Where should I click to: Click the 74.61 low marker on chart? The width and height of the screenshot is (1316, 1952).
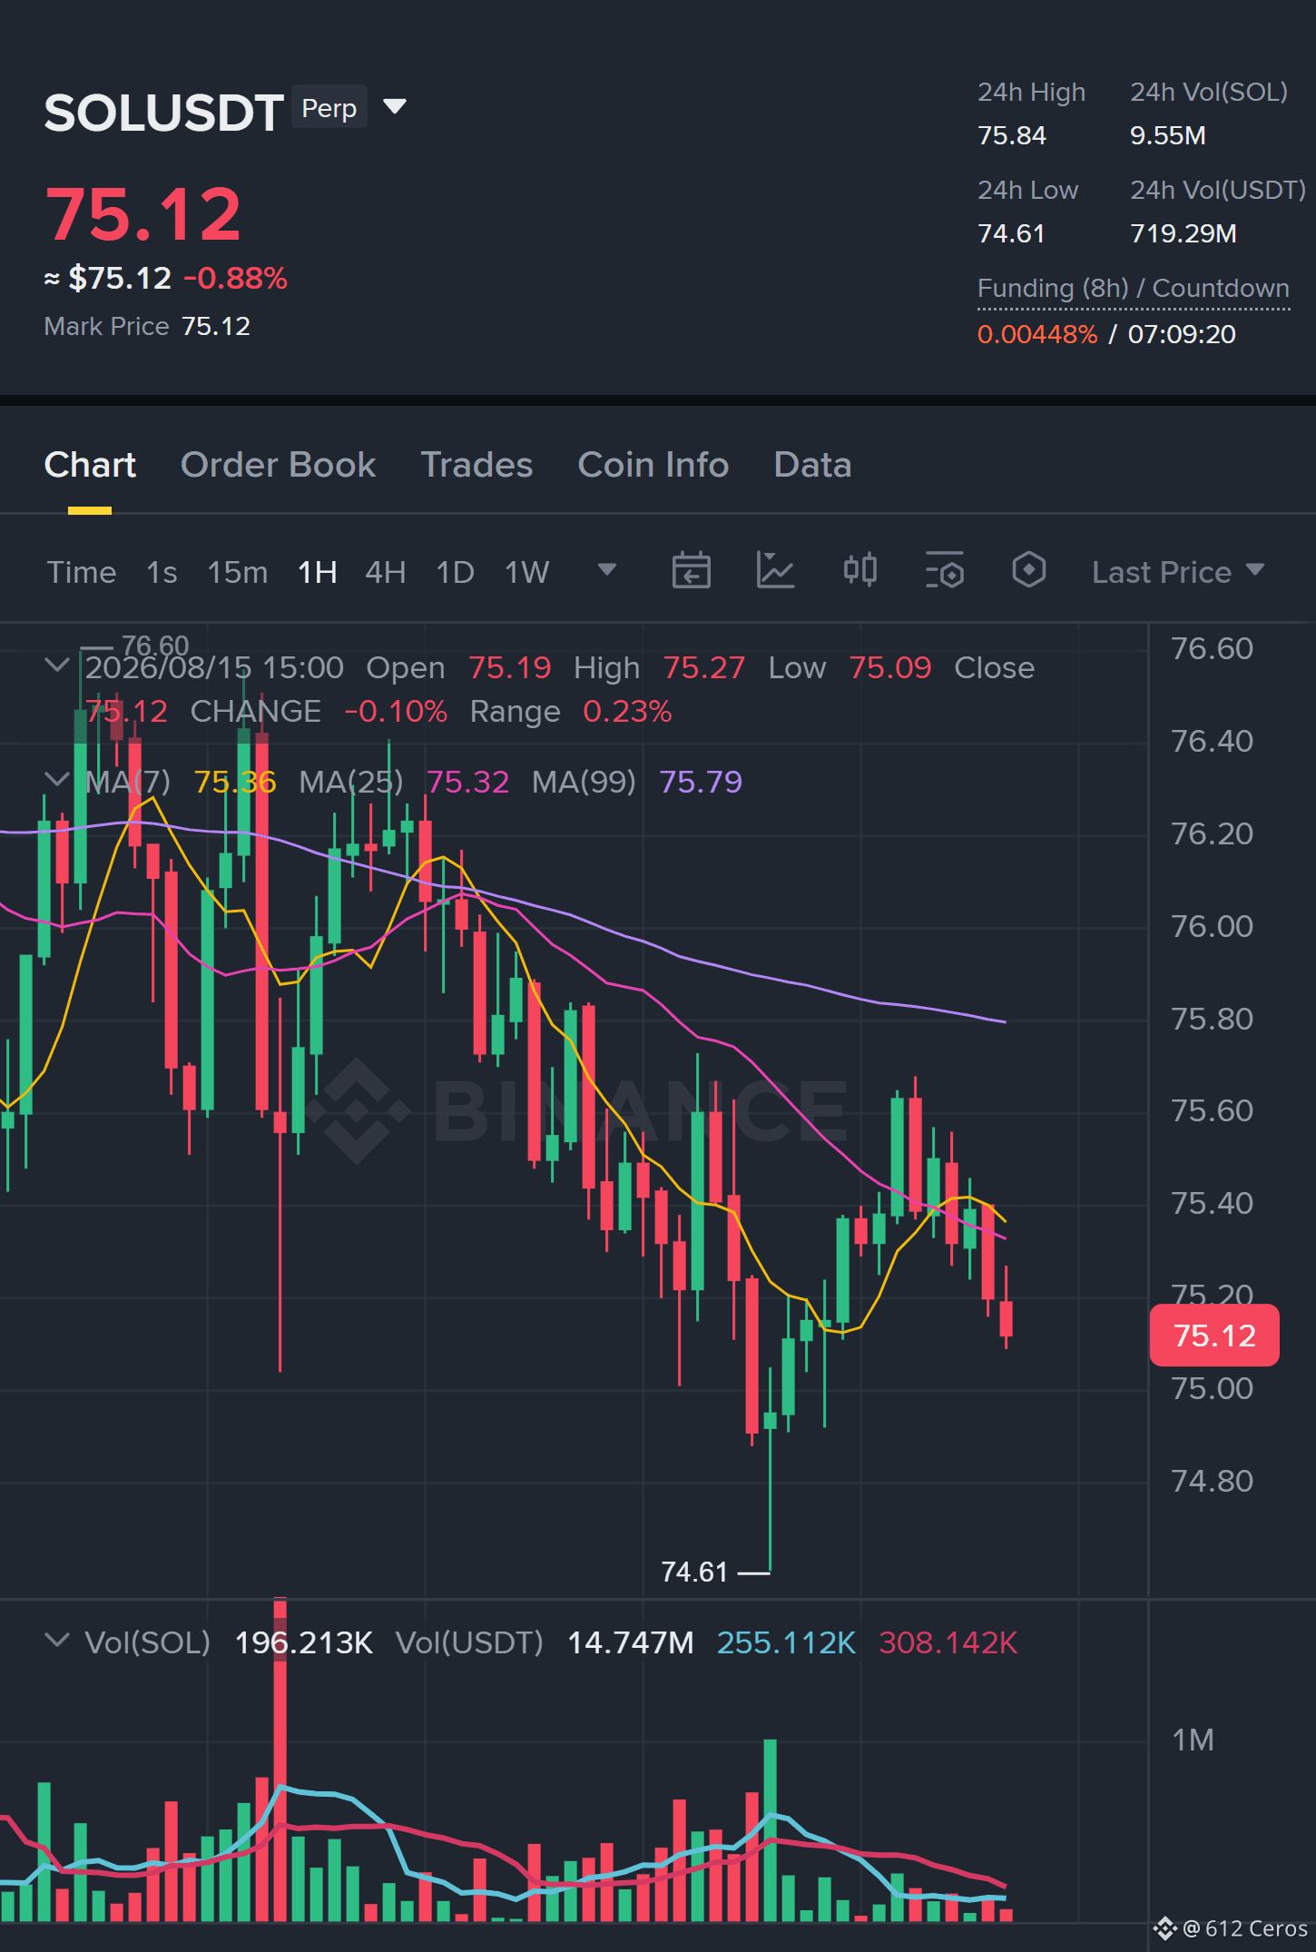[x=694, y=1572]
